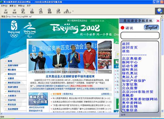Open the address bar dropdown arrow
This screenshot has height=119, width=164.
point(162,16)
